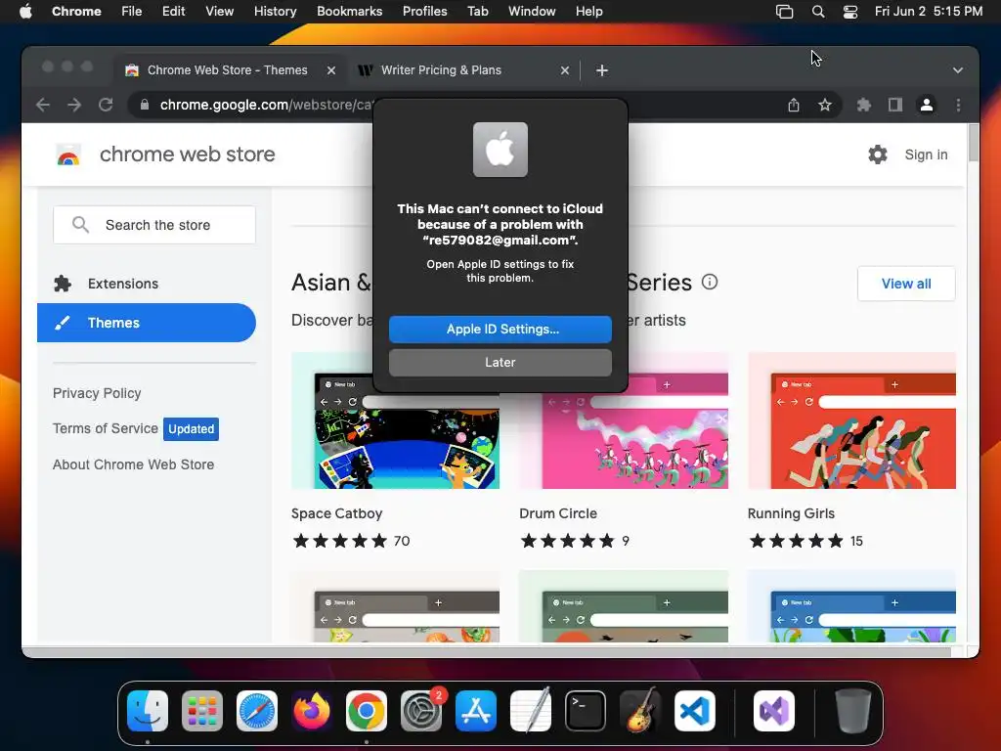The height and width of the screenshot is (751, 1001).
Task: Open System Settings from the Dock
Action: tap(421, 711)
